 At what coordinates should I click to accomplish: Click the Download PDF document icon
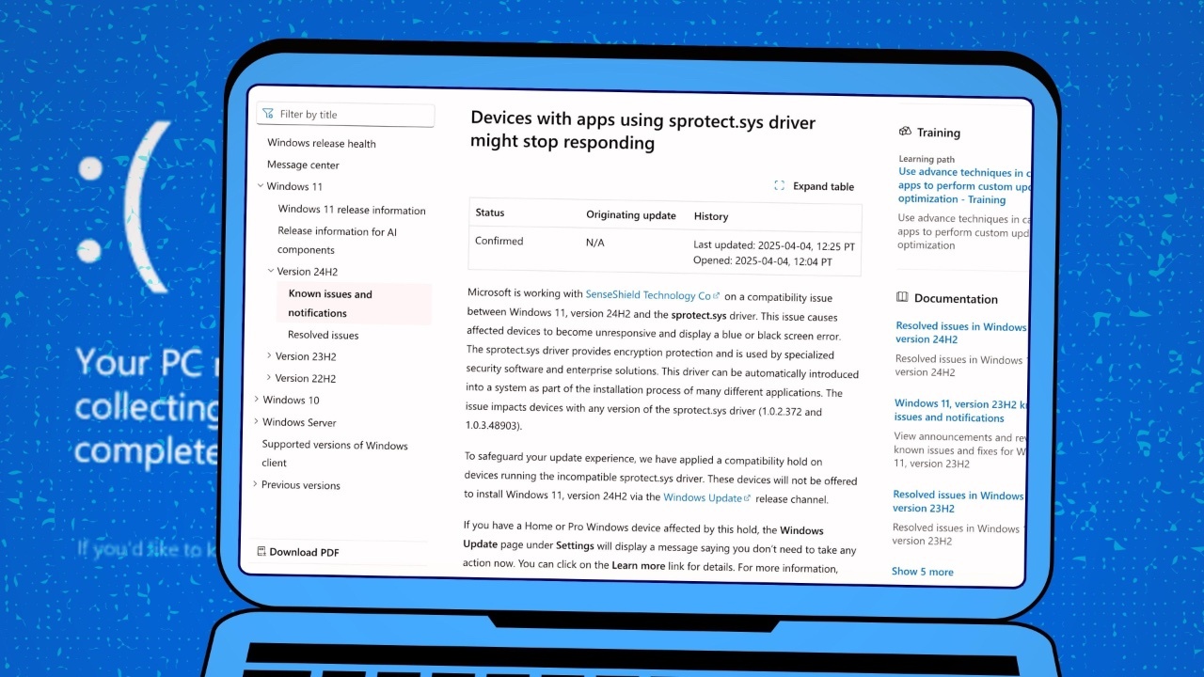pyautogui.click(x=261, y=552)
